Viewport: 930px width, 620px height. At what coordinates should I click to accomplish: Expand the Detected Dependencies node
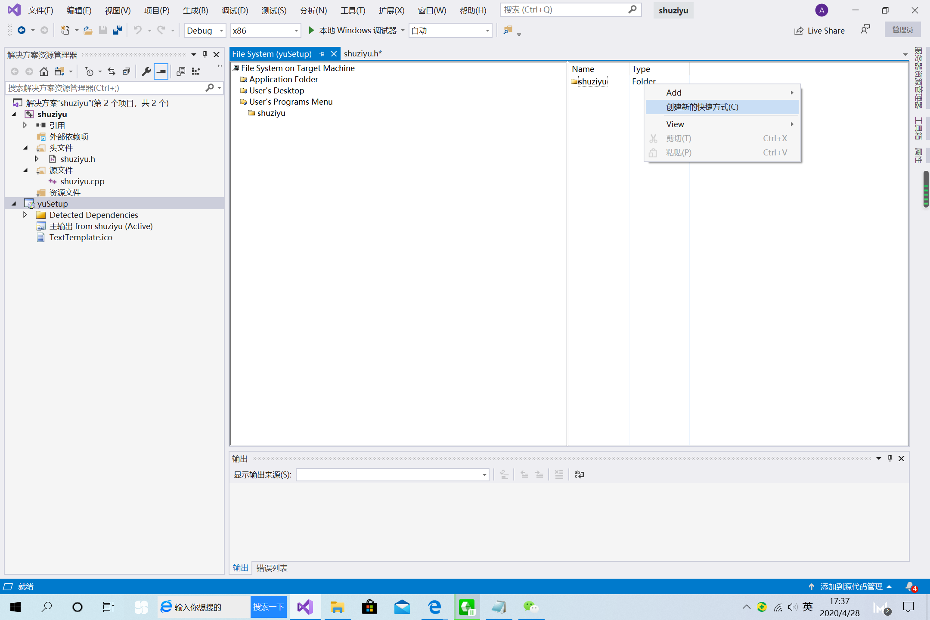(x=25, y=215)
